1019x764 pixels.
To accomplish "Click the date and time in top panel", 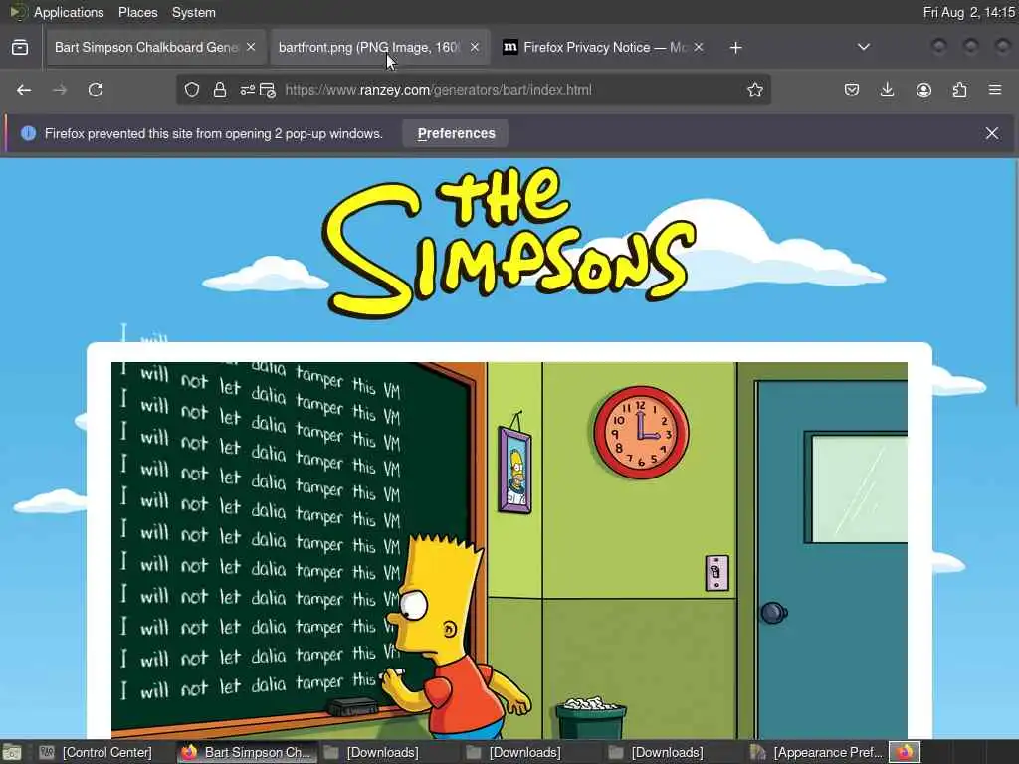I will point(968,12).
